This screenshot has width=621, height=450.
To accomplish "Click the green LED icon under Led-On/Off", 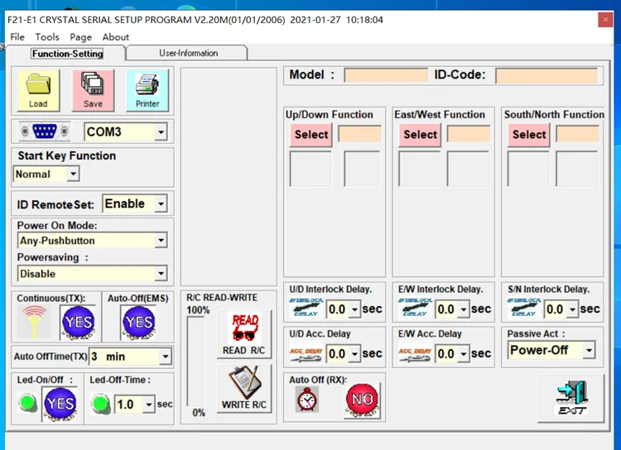I will (x=27, y=403).
